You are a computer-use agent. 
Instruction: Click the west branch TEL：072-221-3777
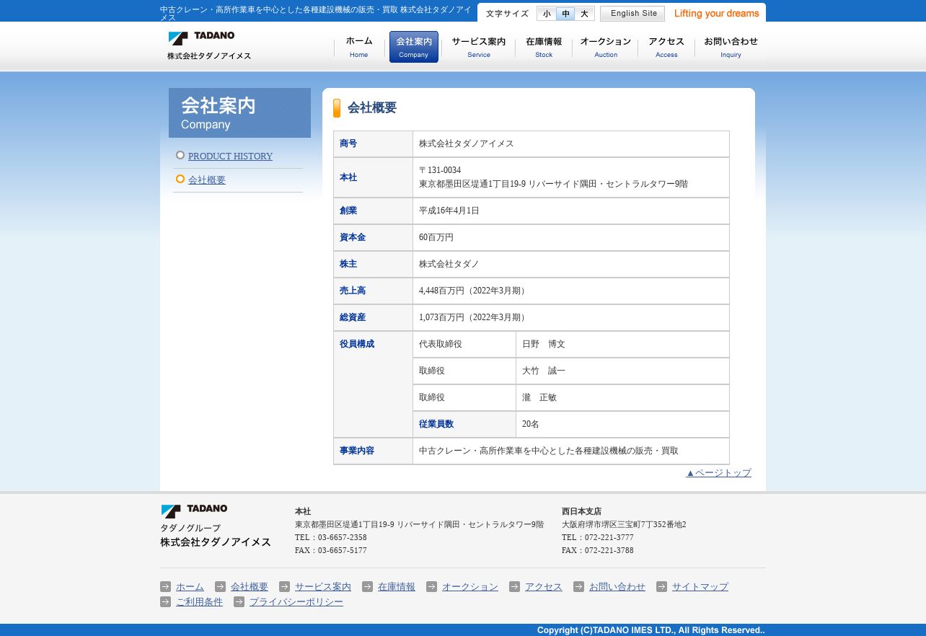[x=598, y=538]
